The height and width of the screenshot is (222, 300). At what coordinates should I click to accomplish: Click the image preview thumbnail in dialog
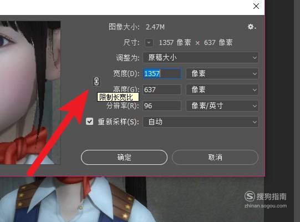pos(30,93)
